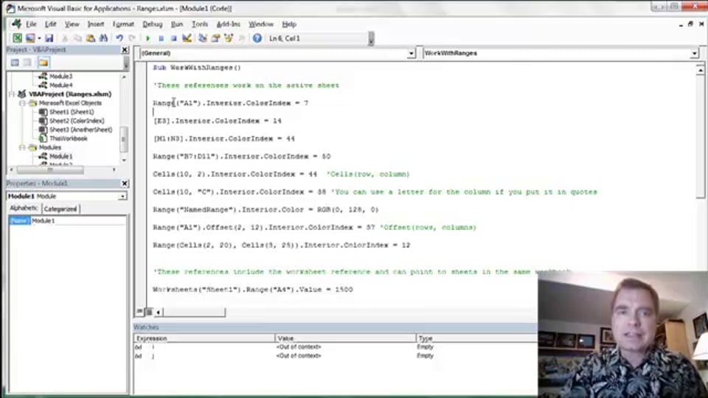Click the greyed Toolbox icon in the toolbar
The height and width of the screenshot is (398, 708).
242,38
